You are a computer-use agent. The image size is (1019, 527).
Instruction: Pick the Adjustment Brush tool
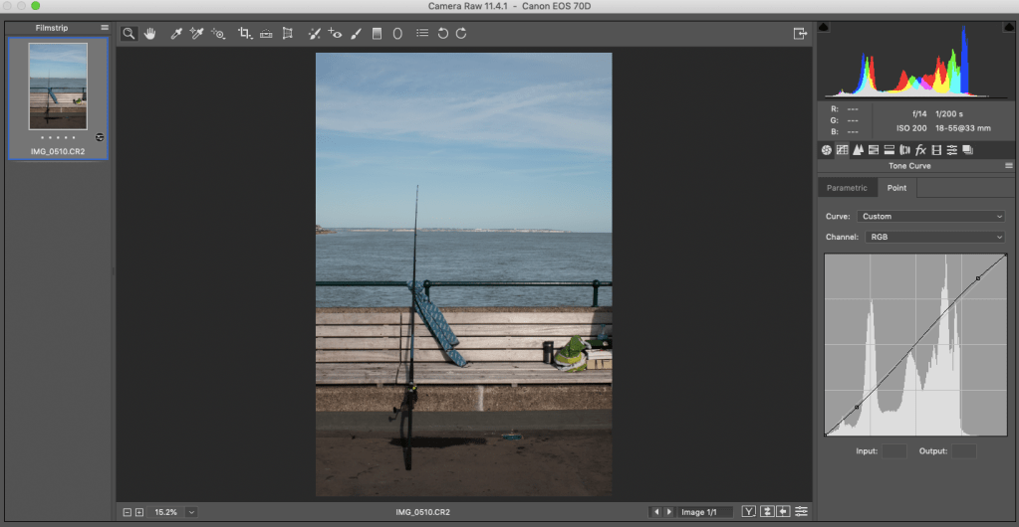pyautogui.click(x=356, y=33)
